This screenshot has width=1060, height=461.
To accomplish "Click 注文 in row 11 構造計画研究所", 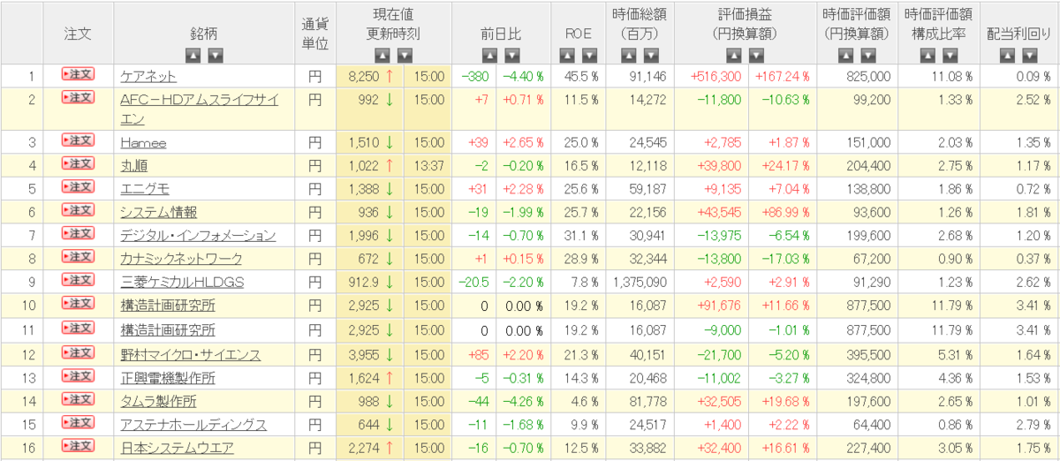I will 78,329.
